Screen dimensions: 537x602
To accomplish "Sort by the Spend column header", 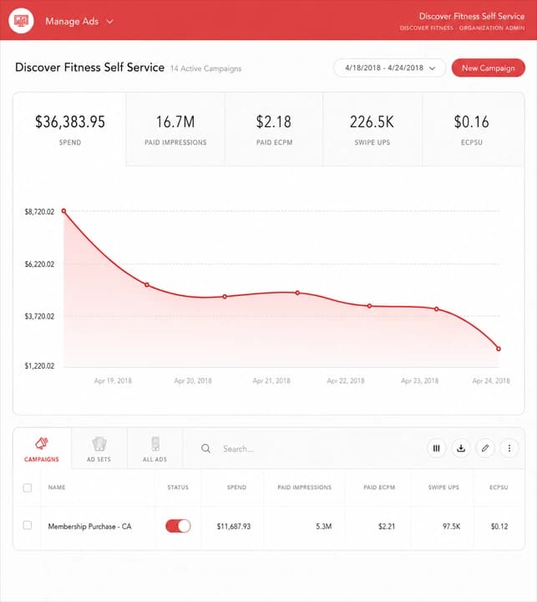I will click(x=236, y=487).
